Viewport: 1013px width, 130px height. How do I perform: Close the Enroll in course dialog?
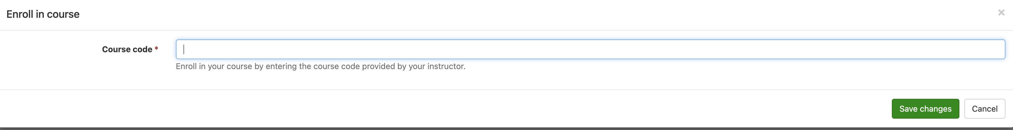[x=1001, y=13]
